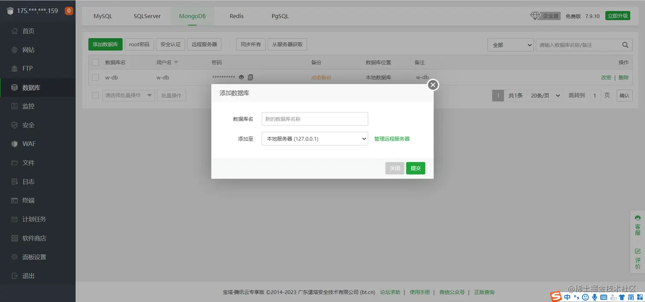645x302 pixels.
Task: Click the 从服务器获取 button
Action: pos(288,44)
